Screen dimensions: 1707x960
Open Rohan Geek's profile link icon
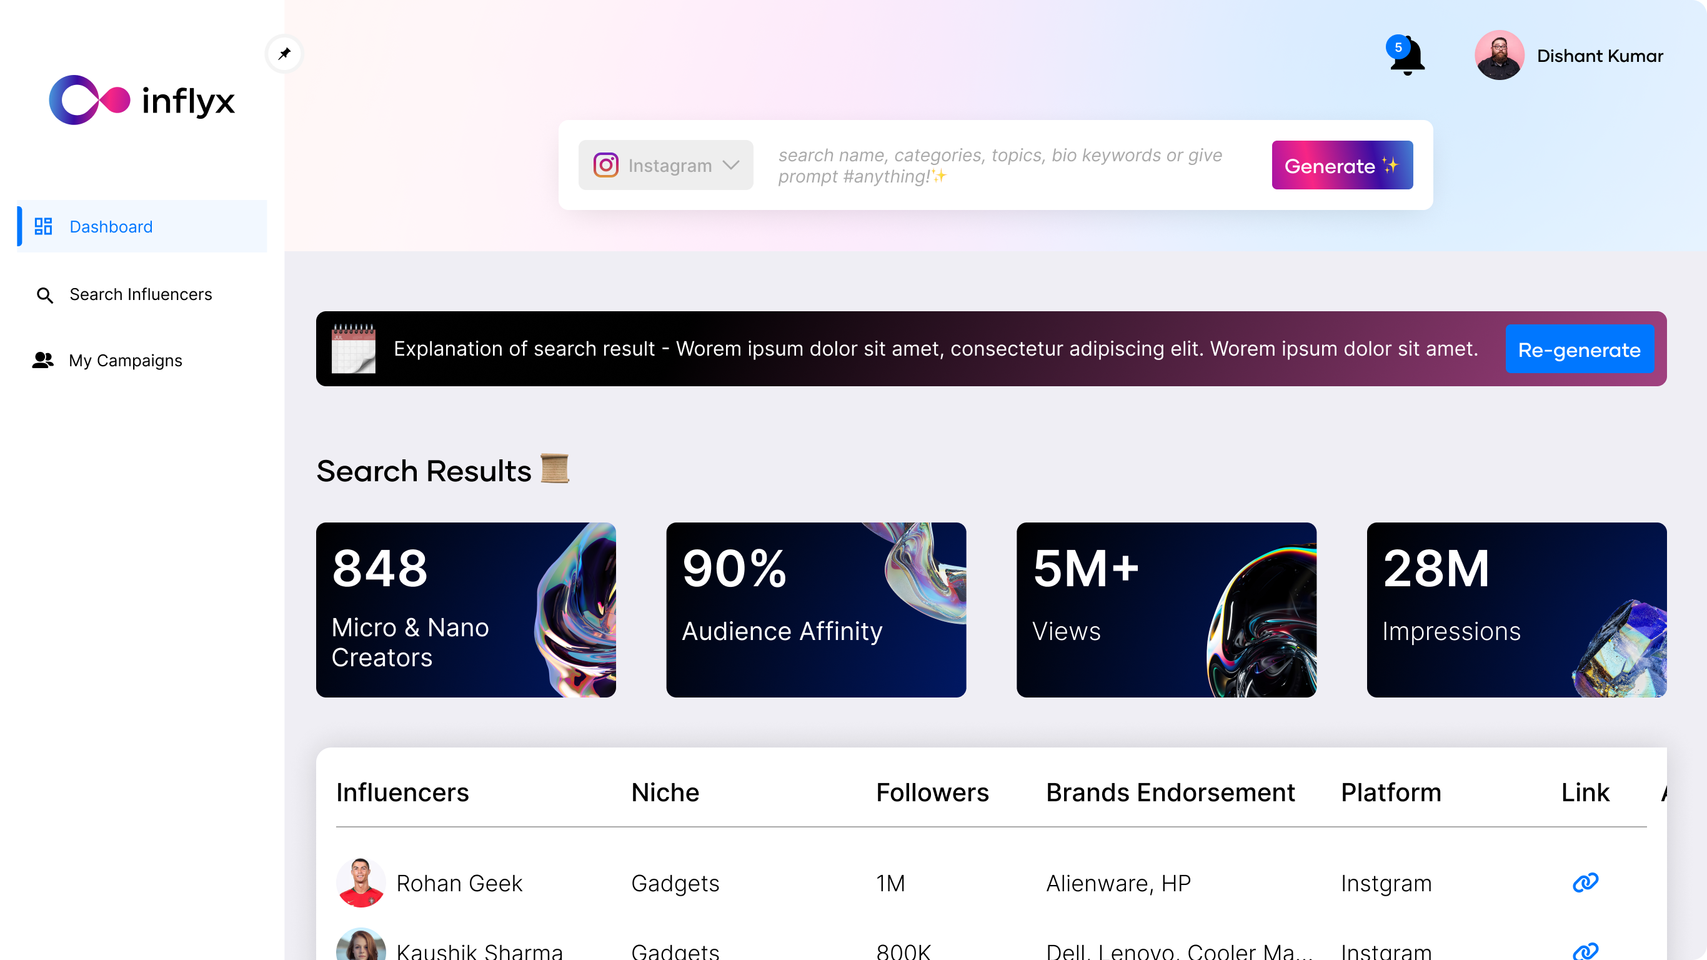click(1585, 883)
